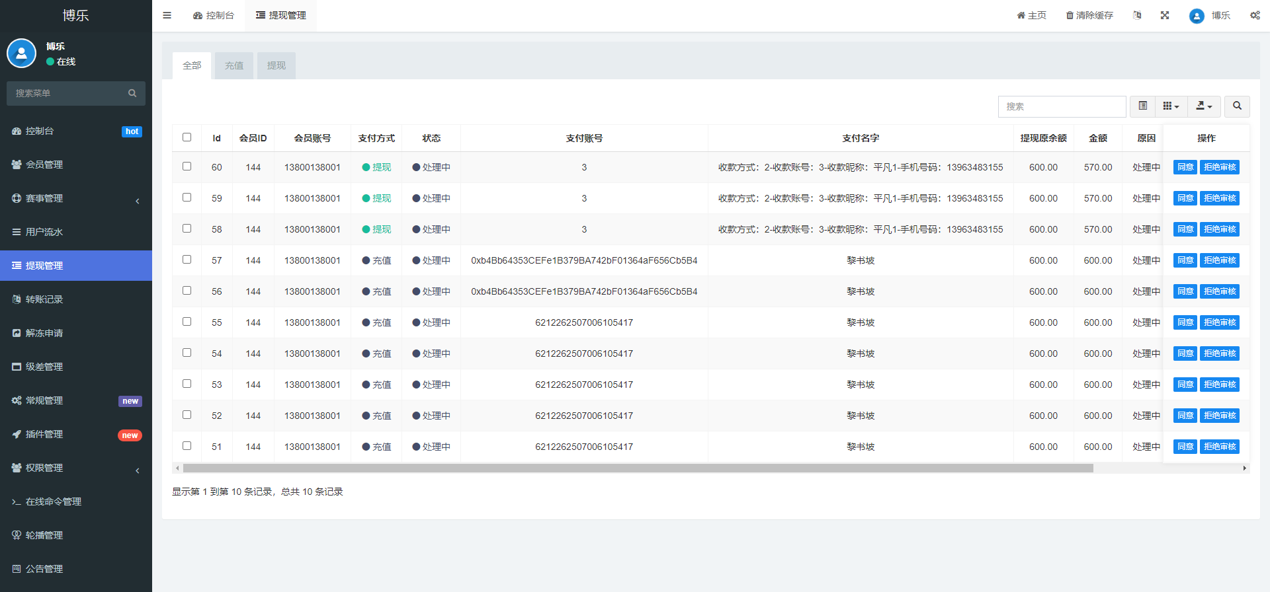Open 转账记录 in the sidebar
The image size is (1270, 592).
click(x=44, y=299)
